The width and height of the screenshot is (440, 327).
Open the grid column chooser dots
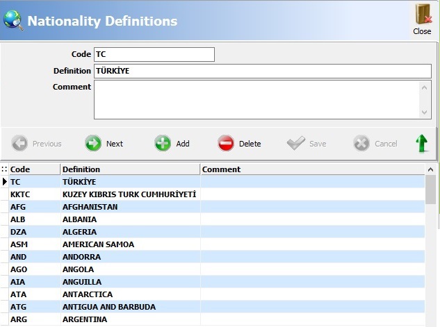coord(4,169)
